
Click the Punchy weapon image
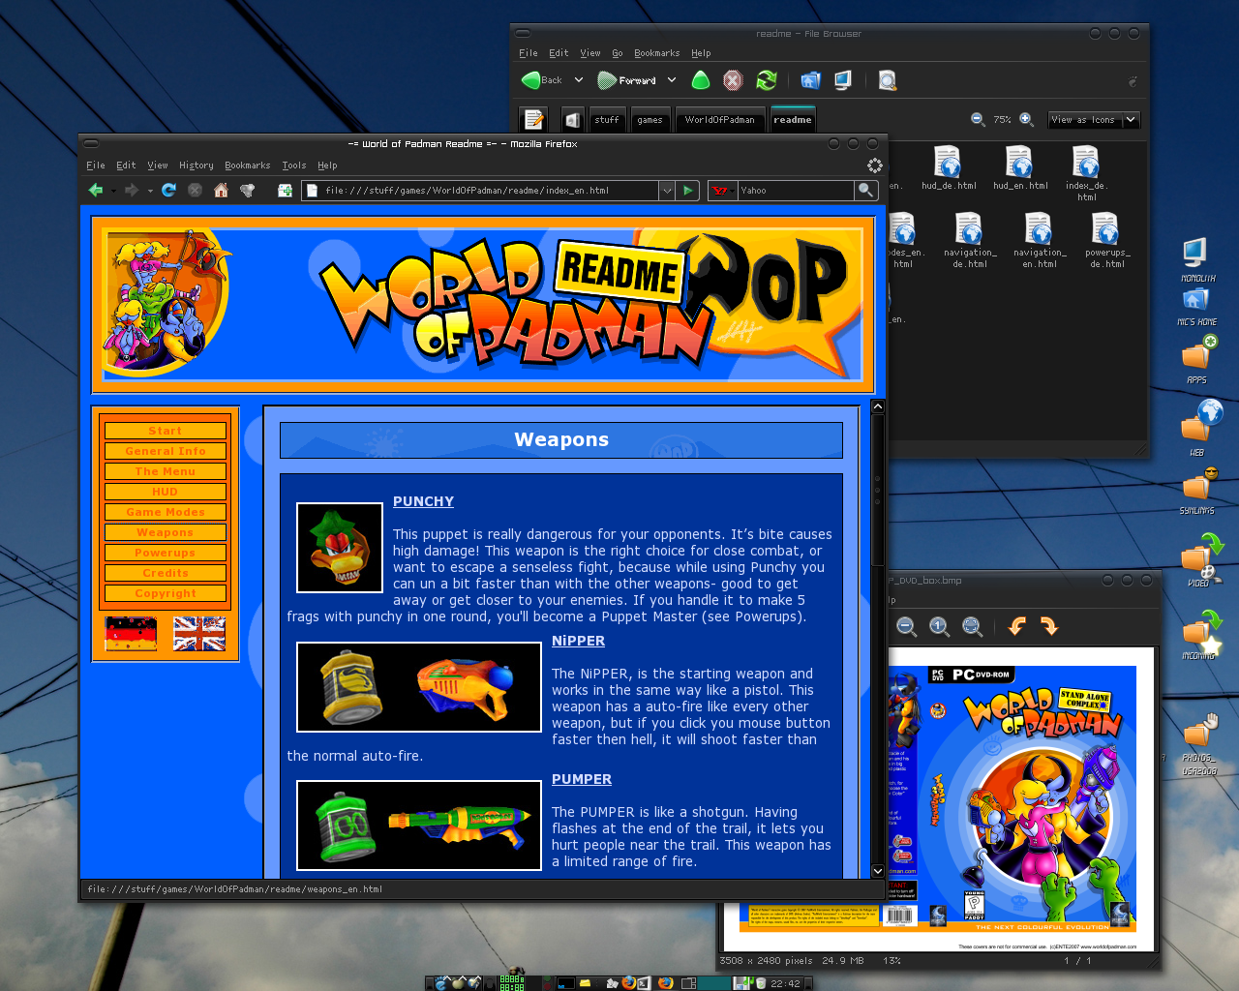pyautogui.click(x=340, y=548)
